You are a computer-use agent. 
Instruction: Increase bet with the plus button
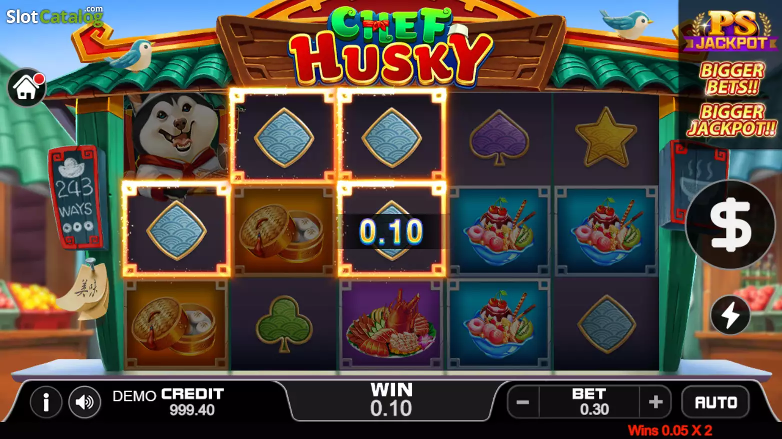tap(655, 402)
